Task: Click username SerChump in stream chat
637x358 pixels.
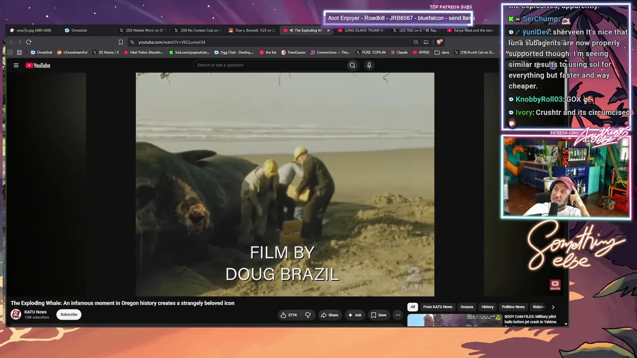Action: coord(540,19)
